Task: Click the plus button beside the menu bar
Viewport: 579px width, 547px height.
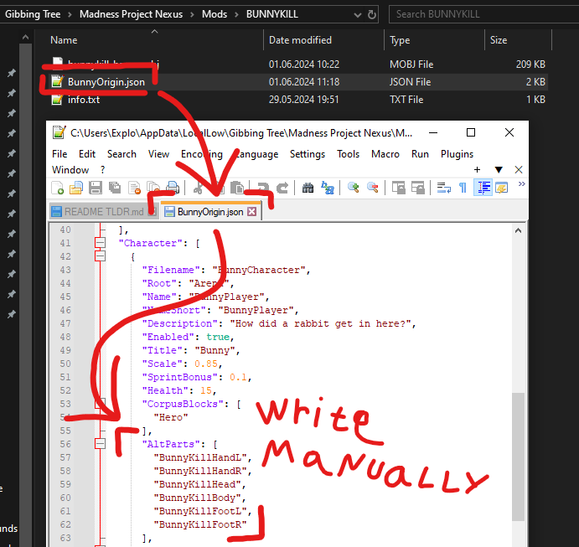Action: [x=477, y=169]
